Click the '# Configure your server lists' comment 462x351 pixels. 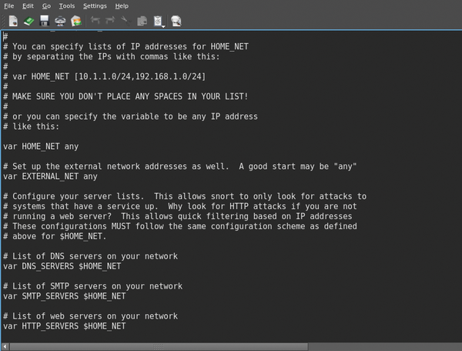(x=185, y=196)
